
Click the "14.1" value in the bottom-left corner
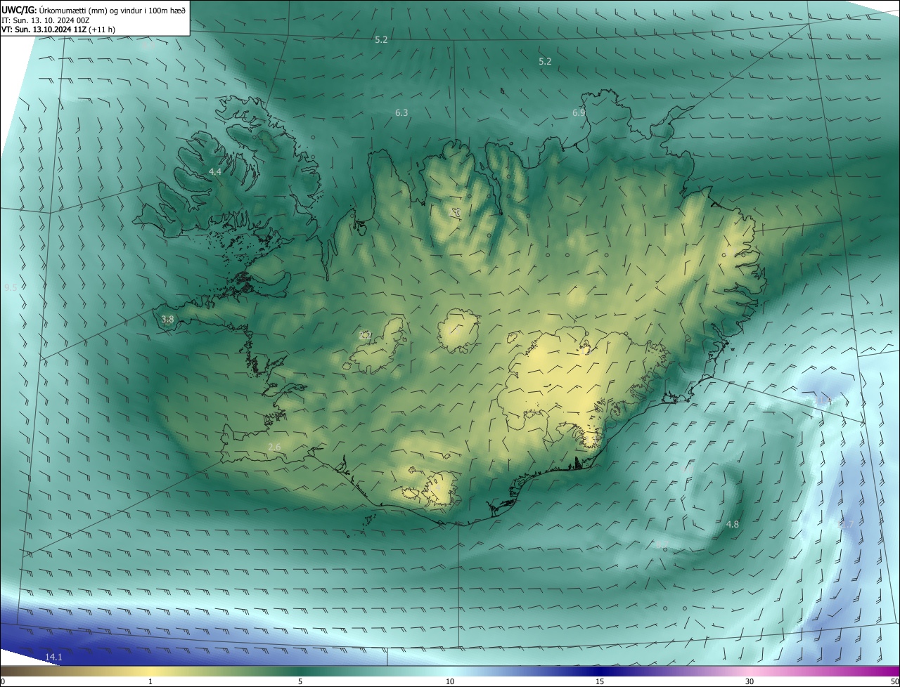pos(54,657)
